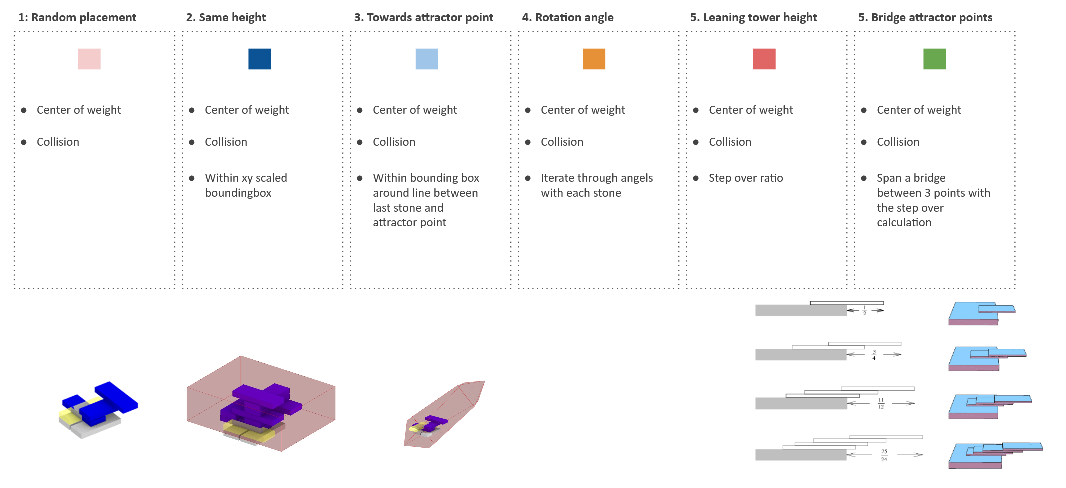Click the "1: Random placement" heading
This screenshot has height=488, width=1066.
[x=77, y=18]
